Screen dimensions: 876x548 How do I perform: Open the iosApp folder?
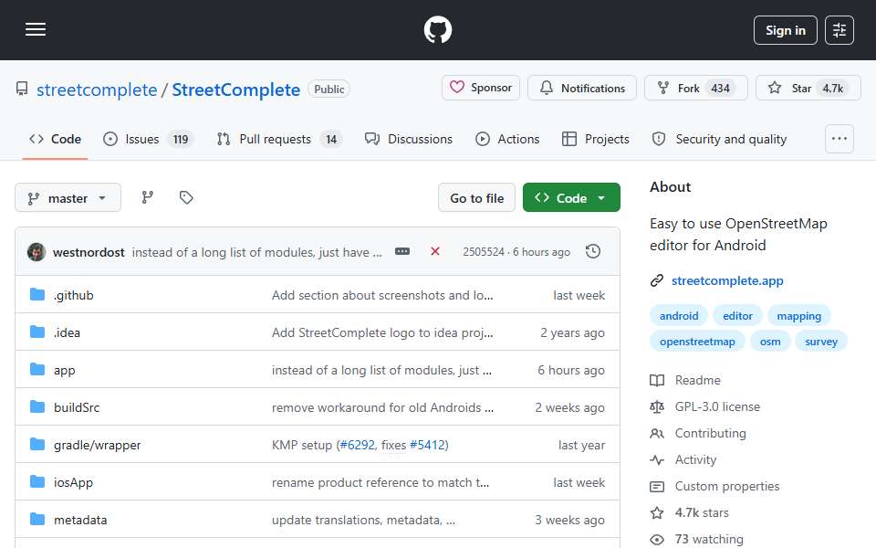(x=73, y=482)
